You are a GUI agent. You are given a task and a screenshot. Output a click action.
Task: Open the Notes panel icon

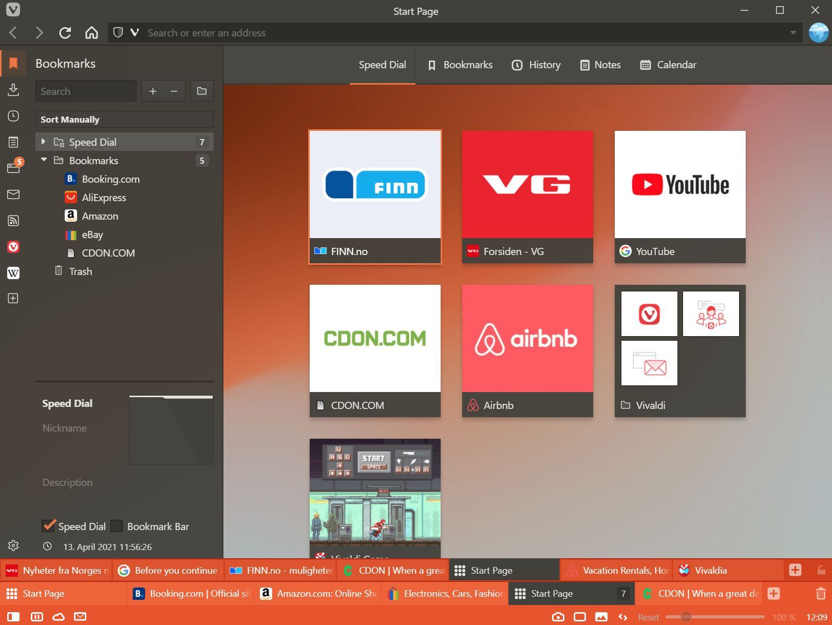pos(13,142)
